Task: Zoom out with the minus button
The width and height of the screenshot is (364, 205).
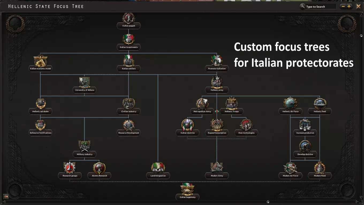Action: coord(343,6)
